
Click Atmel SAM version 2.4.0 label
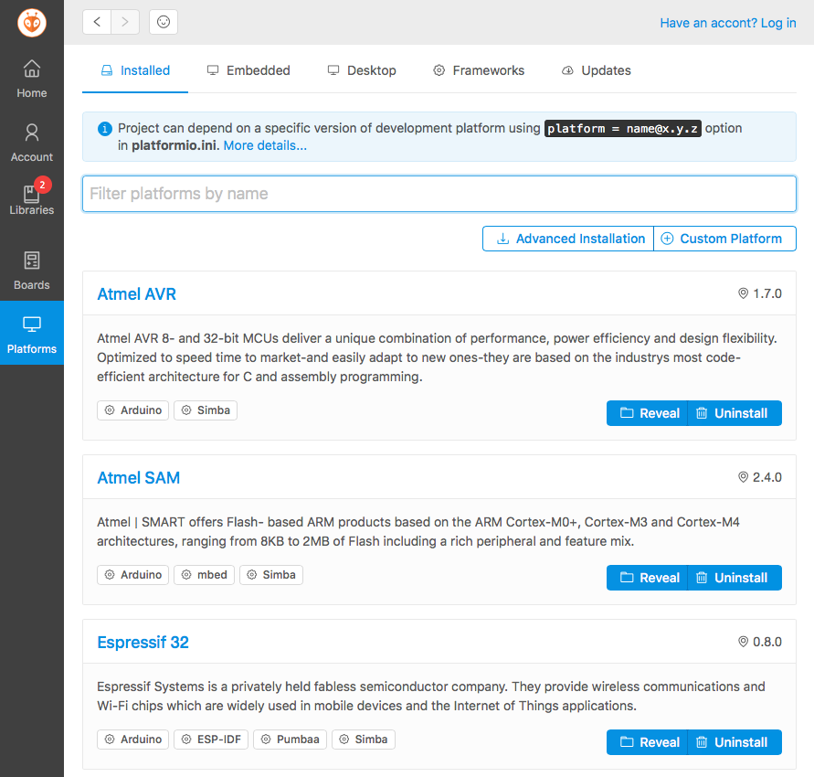click(760, 477)
